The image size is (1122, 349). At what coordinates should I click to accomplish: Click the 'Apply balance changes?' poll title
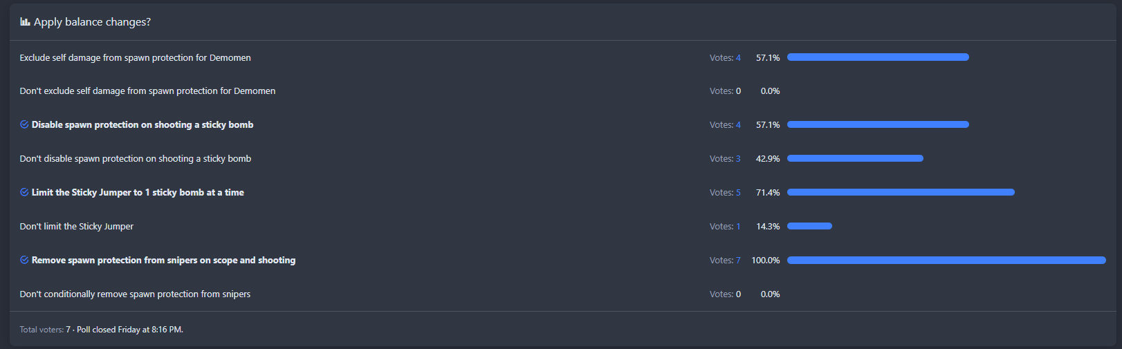(x=92, y=22)
